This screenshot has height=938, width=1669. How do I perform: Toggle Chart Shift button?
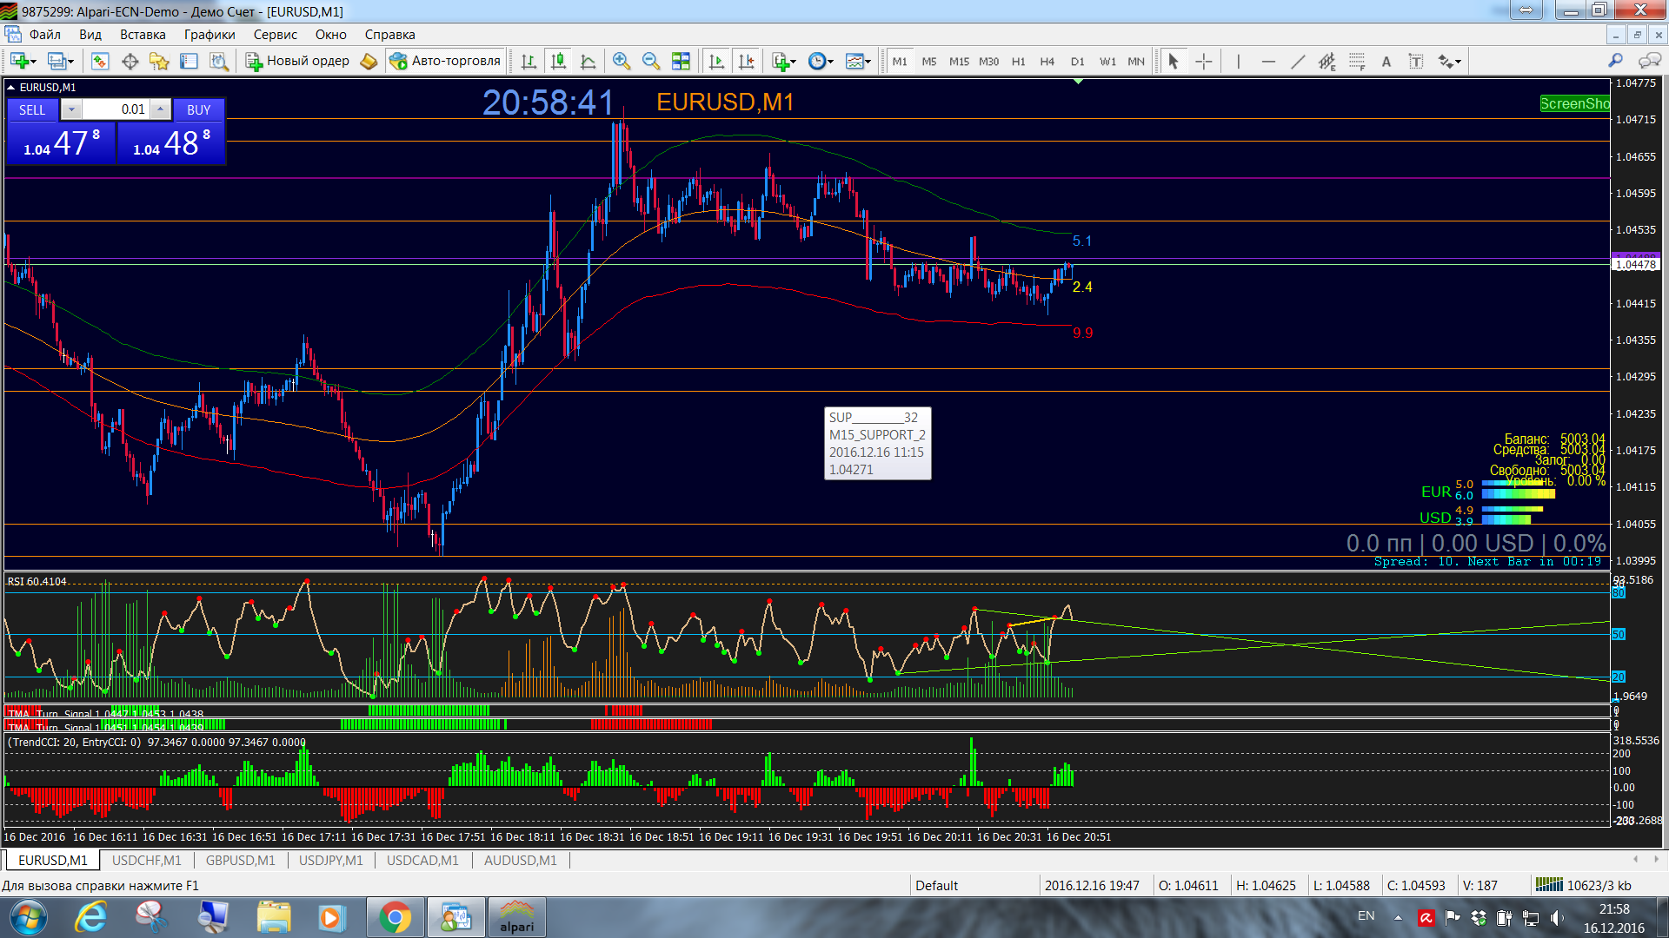click(x=747, y=61)
